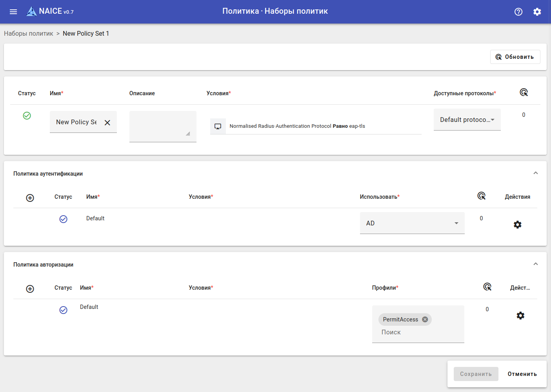Toggle the policy set green status check
551x392 pixels.
(27, 116)
